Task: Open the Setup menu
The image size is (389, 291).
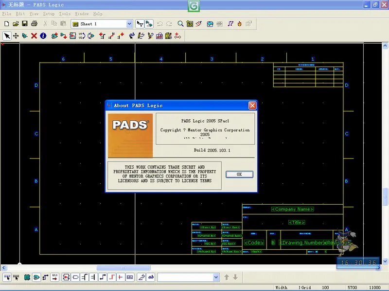Action: pos(49,14)
